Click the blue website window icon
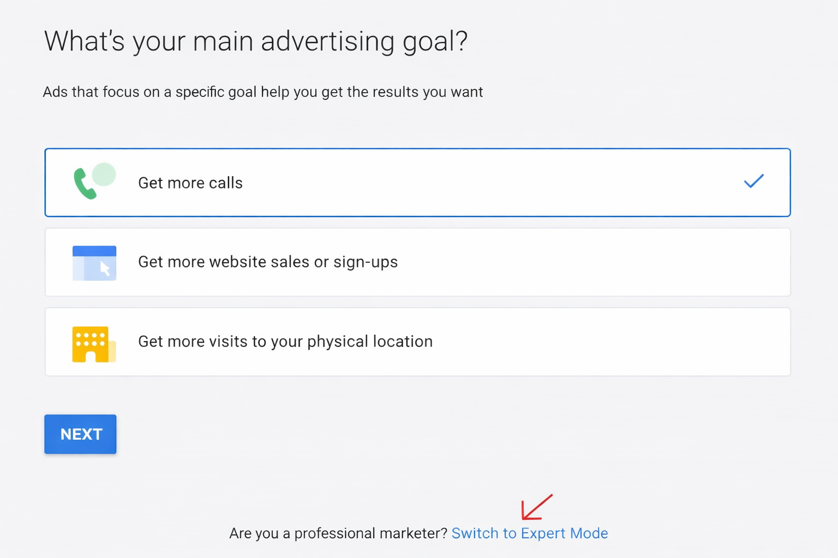Viewport: 838px width, 558px height. point(94,262)
